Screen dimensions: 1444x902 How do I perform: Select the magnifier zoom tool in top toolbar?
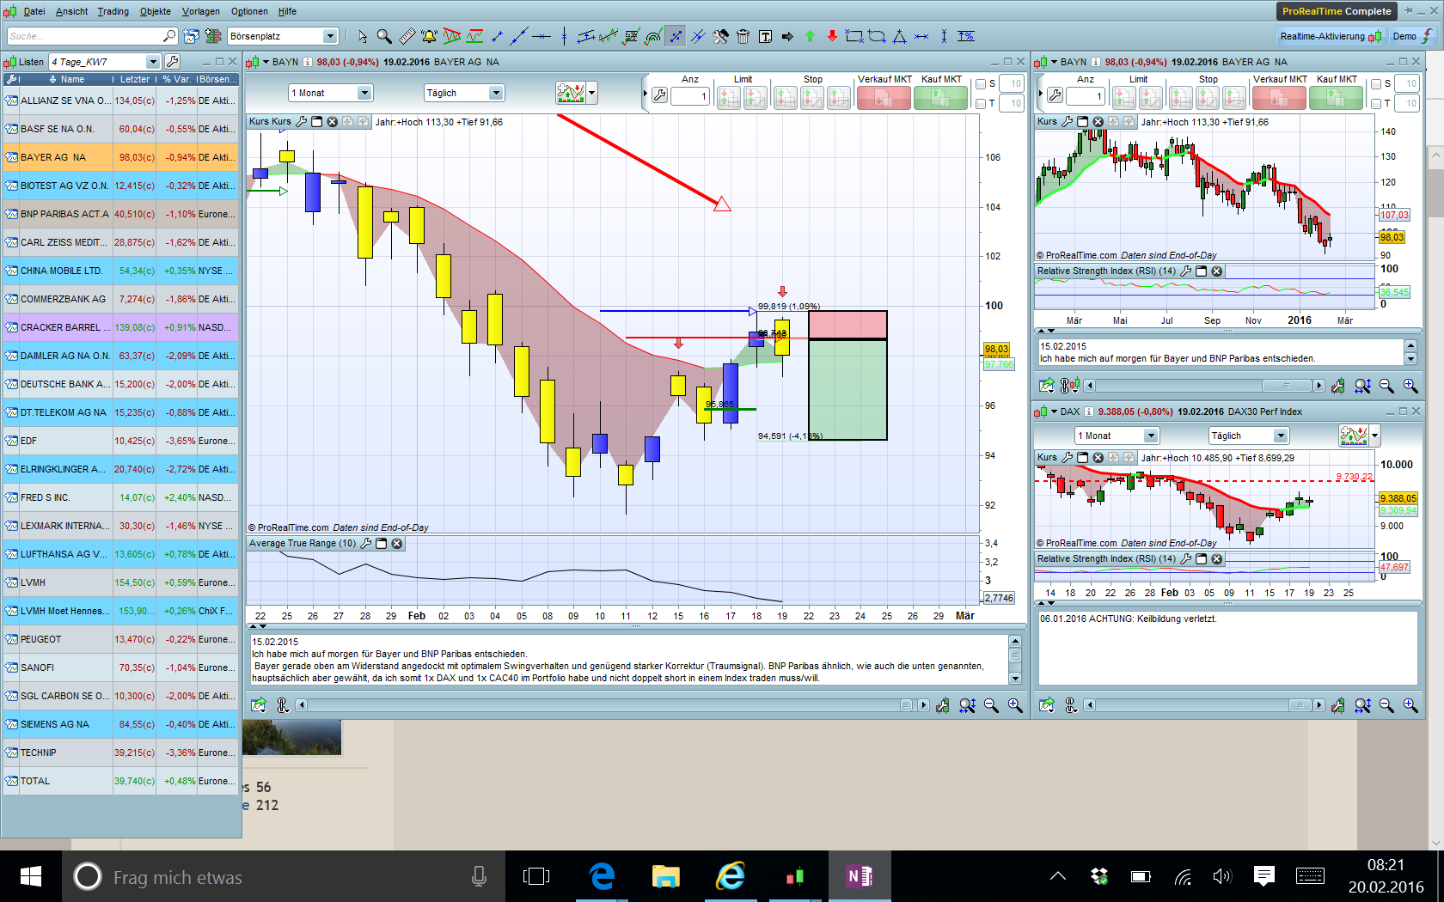point(384,36)
